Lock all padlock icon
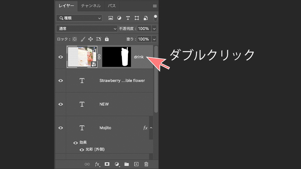This screenshot has width=301, height=169. pyautogui.click(x=107, y=39)
